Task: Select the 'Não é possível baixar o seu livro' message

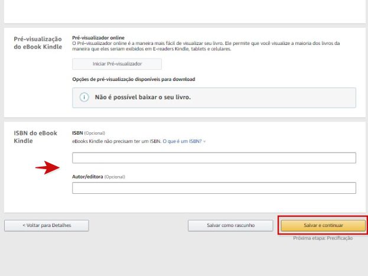Action: pos(143,98)
